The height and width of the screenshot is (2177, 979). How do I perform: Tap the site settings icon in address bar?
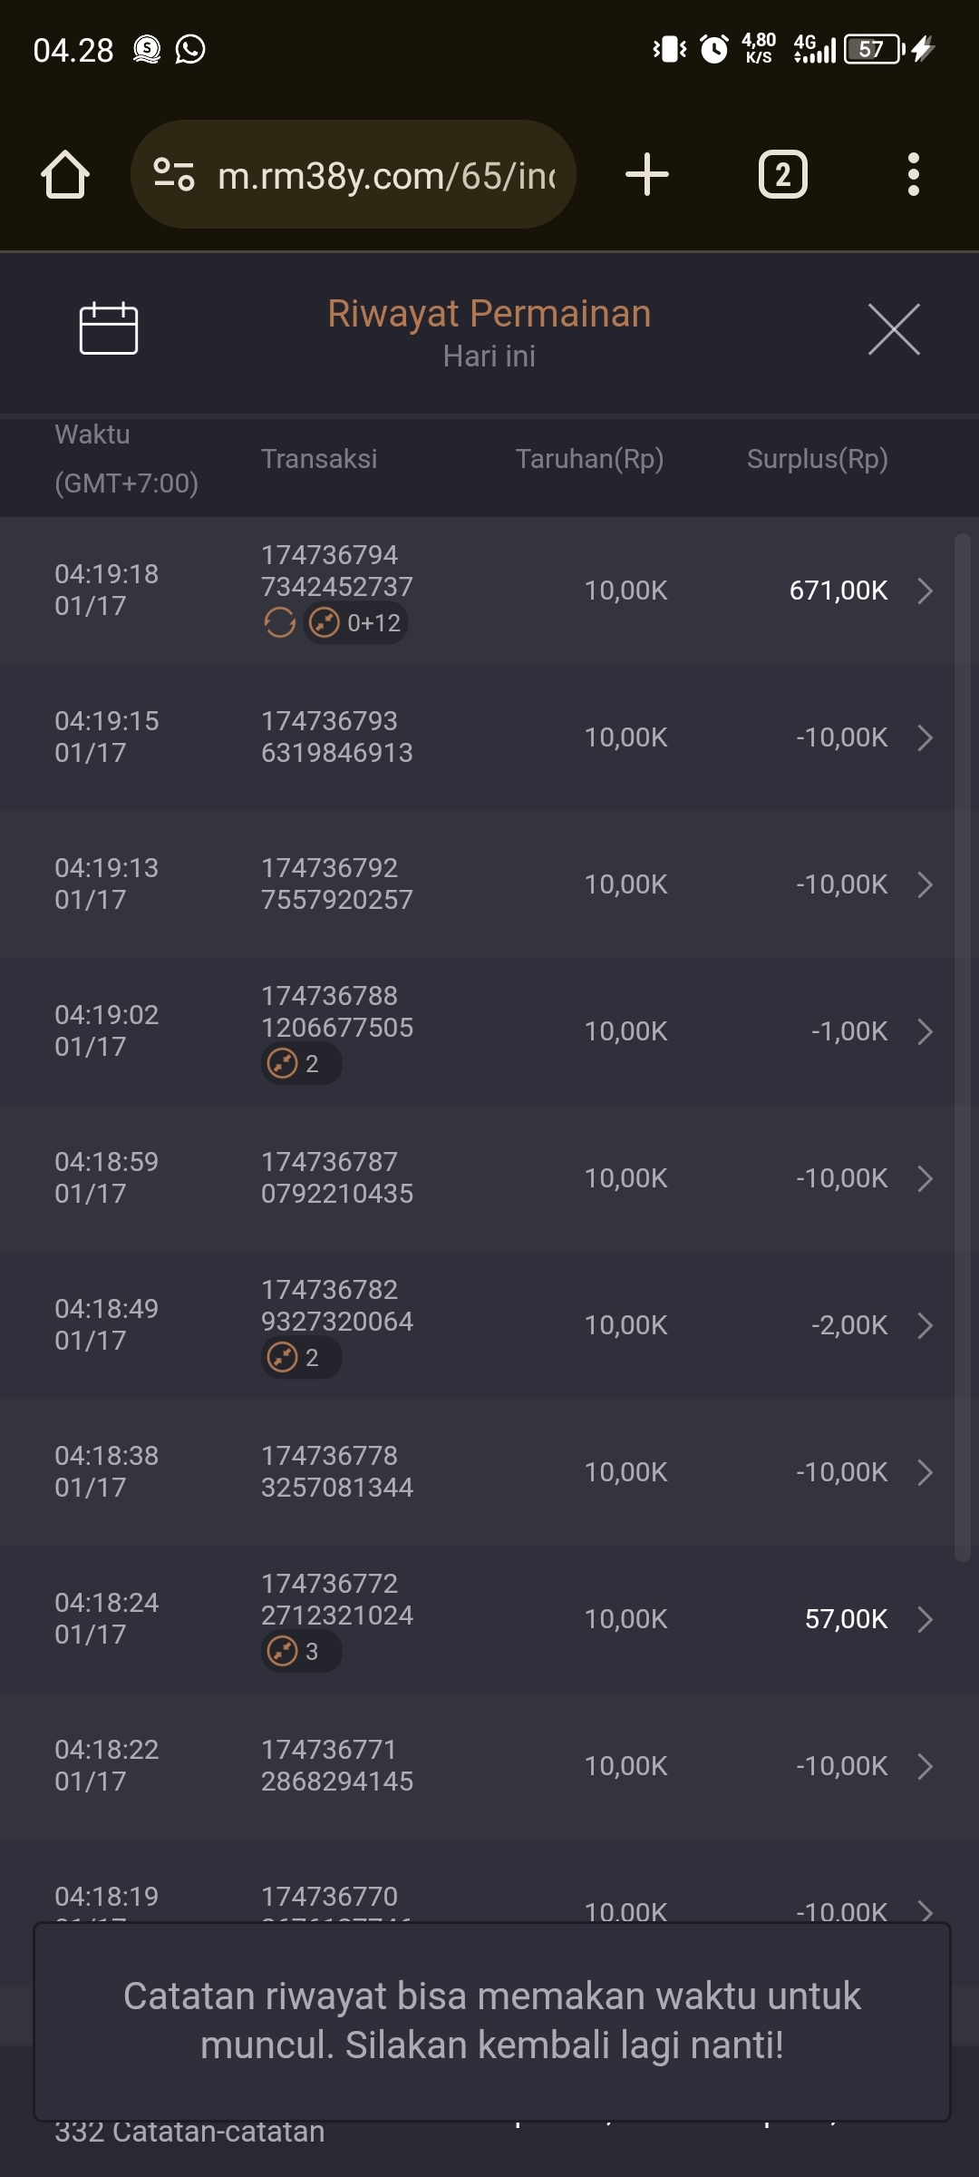click(x=174, y=174)
